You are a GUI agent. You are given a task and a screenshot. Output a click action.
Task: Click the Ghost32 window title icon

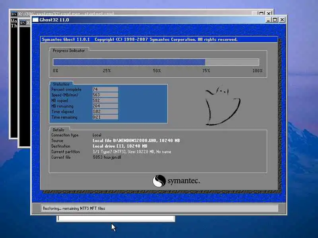35,20
